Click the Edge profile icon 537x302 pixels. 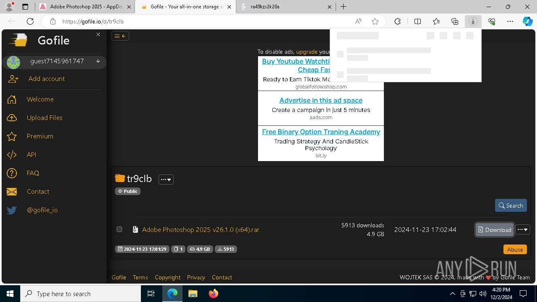point(8,6)
